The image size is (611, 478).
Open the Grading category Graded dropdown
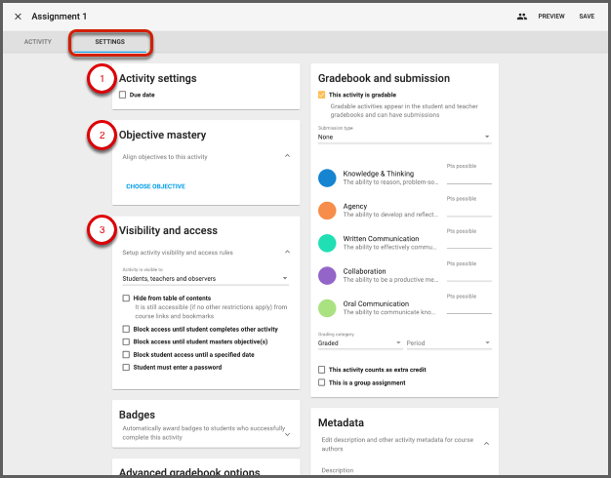coord(359,343)
